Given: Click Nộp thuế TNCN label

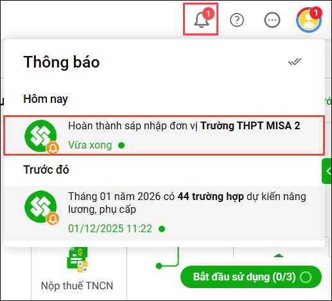Looking at the screenshot, I should pyautogui.click(x=77, y=286).
